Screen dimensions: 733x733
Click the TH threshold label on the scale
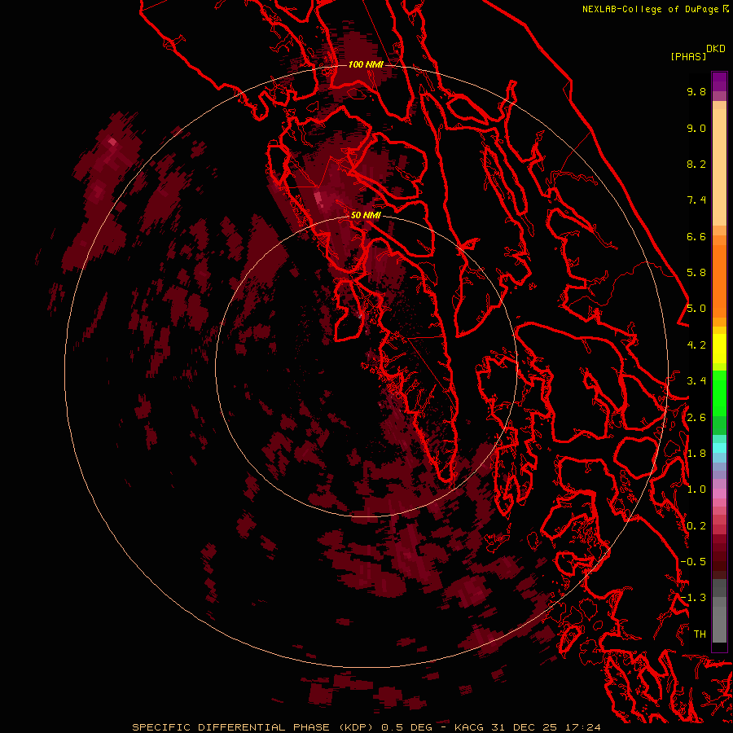(x=700, y=634)
